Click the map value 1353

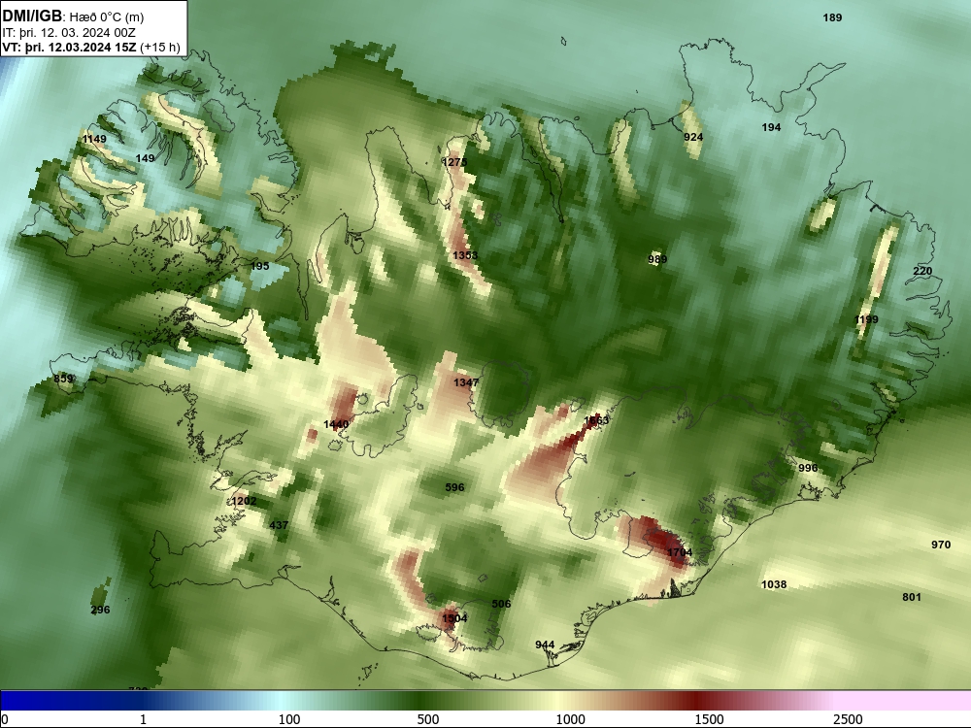pyautogui.click(x=465, y=255)
